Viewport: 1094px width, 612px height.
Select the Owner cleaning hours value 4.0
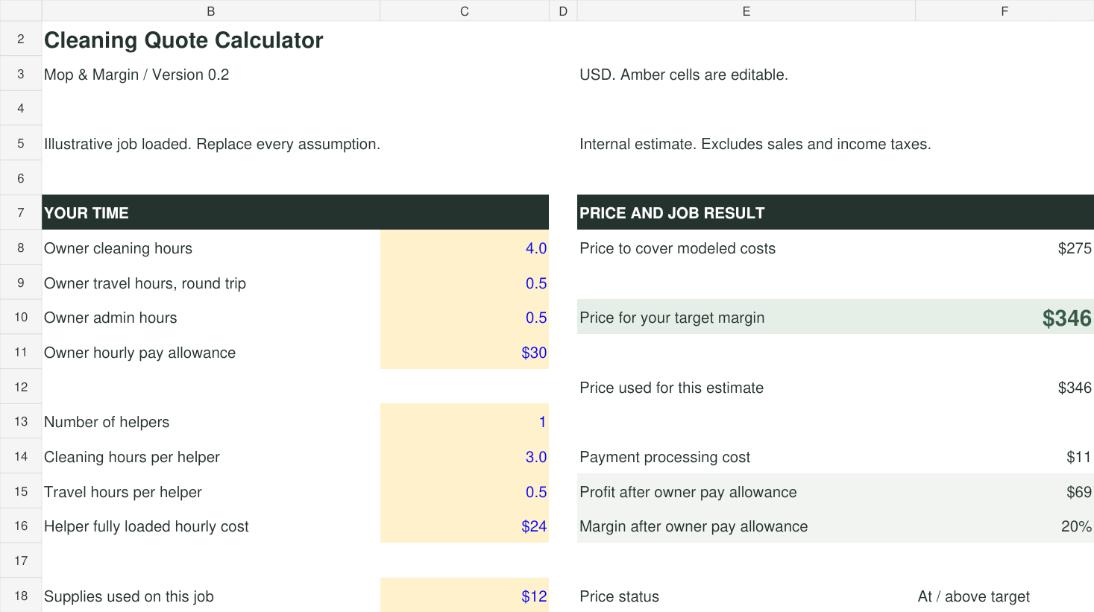coord(464,247)
